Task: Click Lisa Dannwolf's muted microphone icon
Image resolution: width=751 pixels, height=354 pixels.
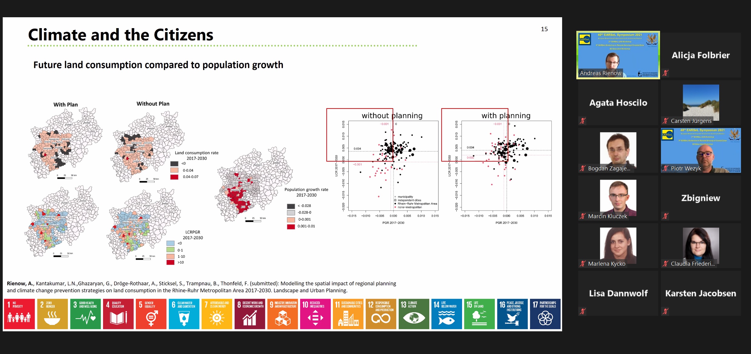Action: pyautogui.click(x=583, y=311)
